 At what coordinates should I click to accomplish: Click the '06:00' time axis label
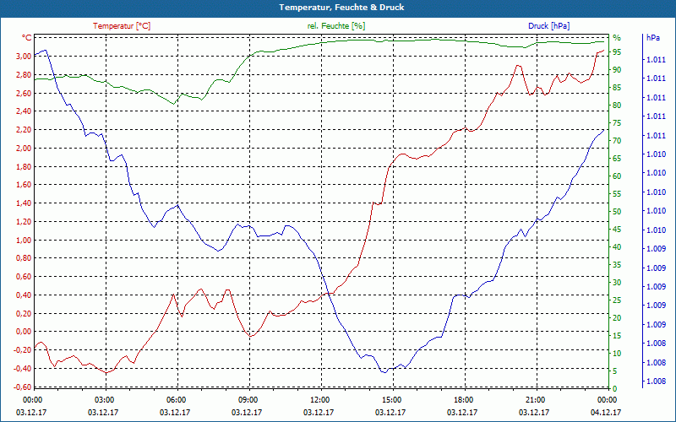(176, 399)
